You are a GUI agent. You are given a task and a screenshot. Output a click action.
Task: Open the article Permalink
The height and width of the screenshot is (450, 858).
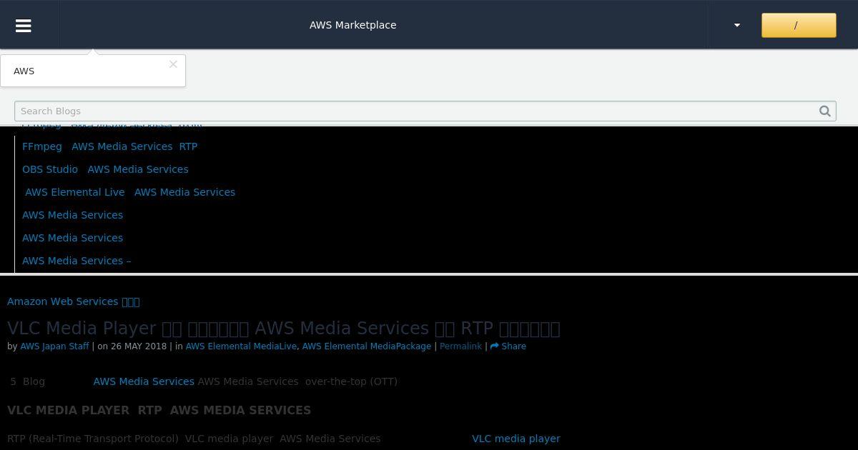click(x=460, y=346)
